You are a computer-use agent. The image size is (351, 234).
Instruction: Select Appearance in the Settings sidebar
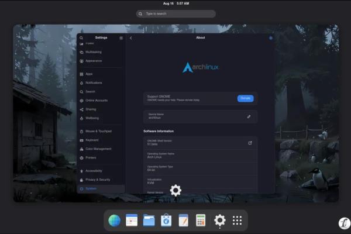(101, 61)
